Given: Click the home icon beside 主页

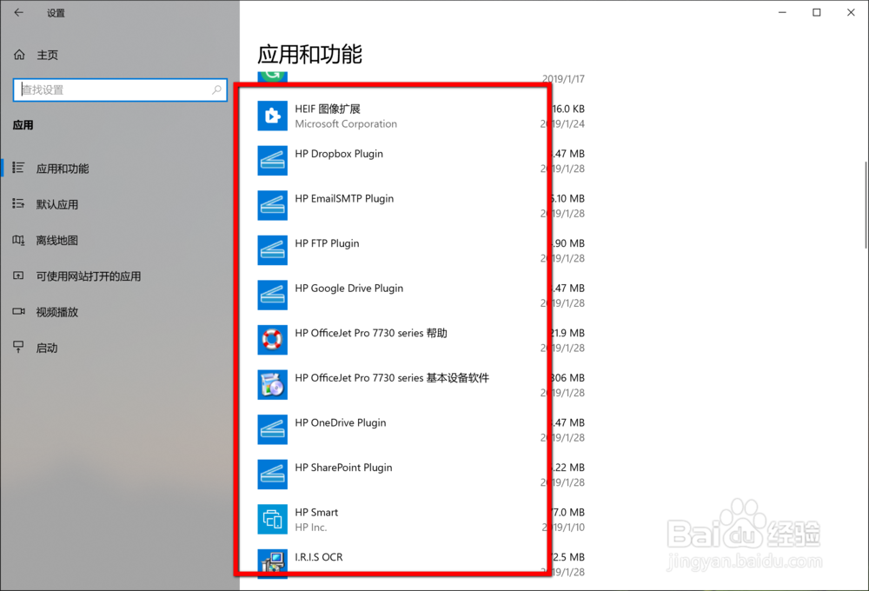Looking at the screenshot, I should click(19, 55).
